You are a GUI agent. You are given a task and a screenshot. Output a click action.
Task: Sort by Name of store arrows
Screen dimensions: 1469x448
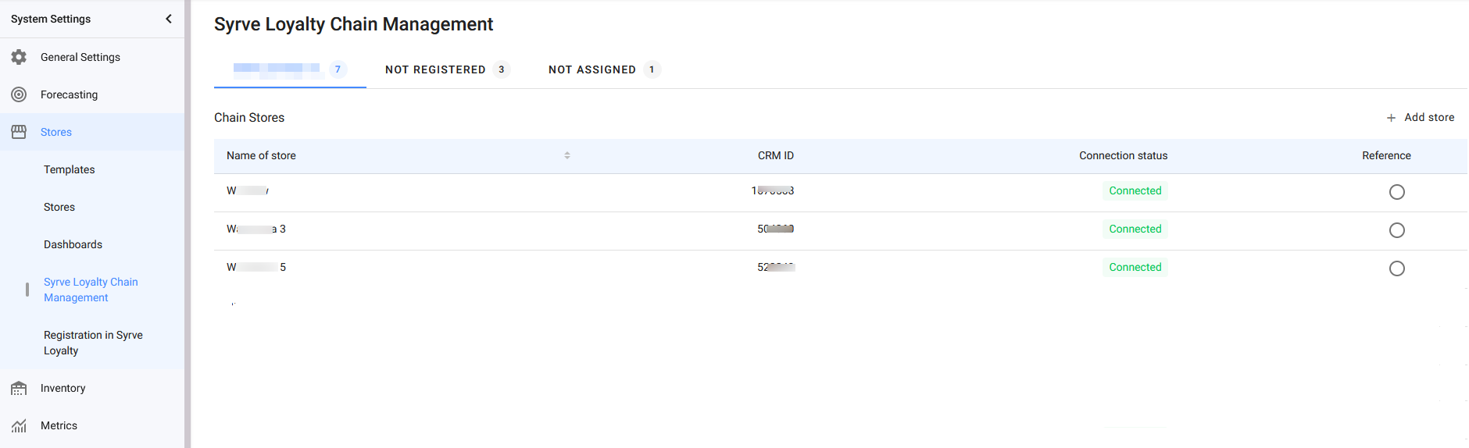pyautogui.click(x=567, y=155)
